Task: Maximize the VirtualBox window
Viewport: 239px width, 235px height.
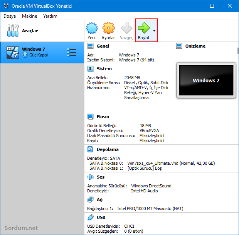Action: [x=212, y=6]
